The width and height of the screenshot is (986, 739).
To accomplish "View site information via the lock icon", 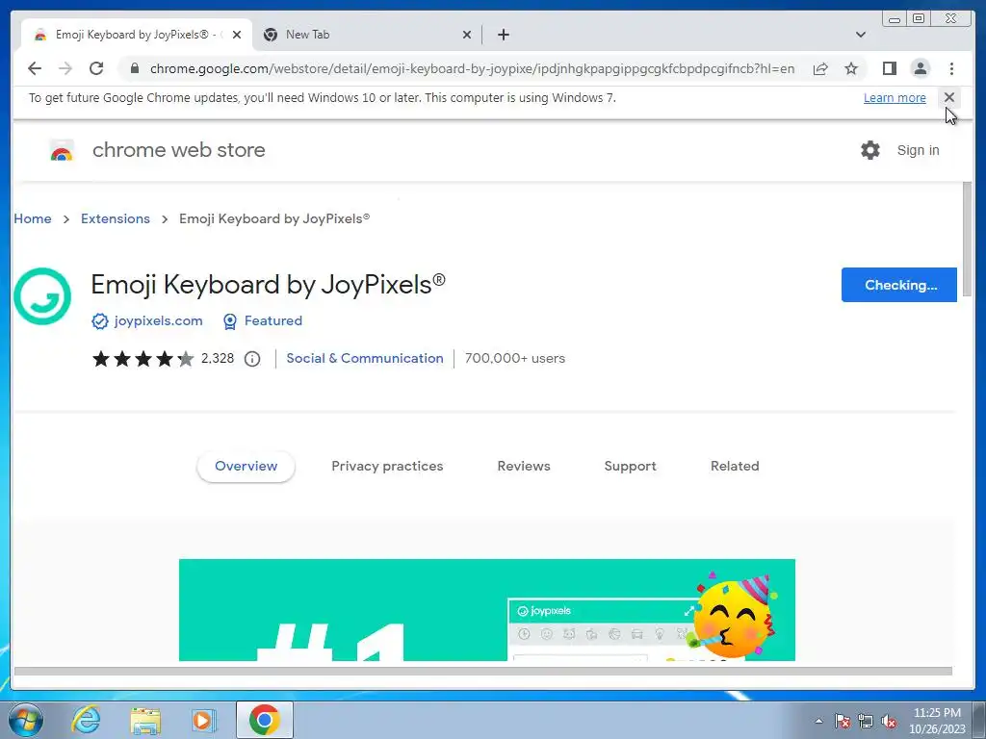I will click(134, 68).
